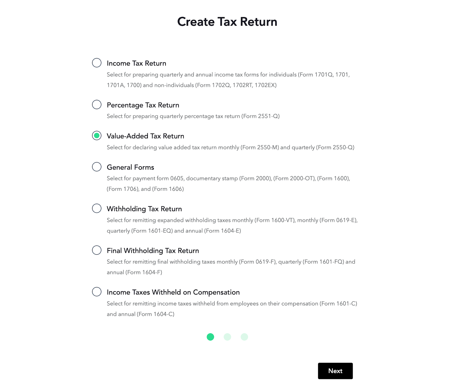Viewport: 473px width, 392px height.
Task: Click the Final Withholding Tax Return label
Action: 153,251
